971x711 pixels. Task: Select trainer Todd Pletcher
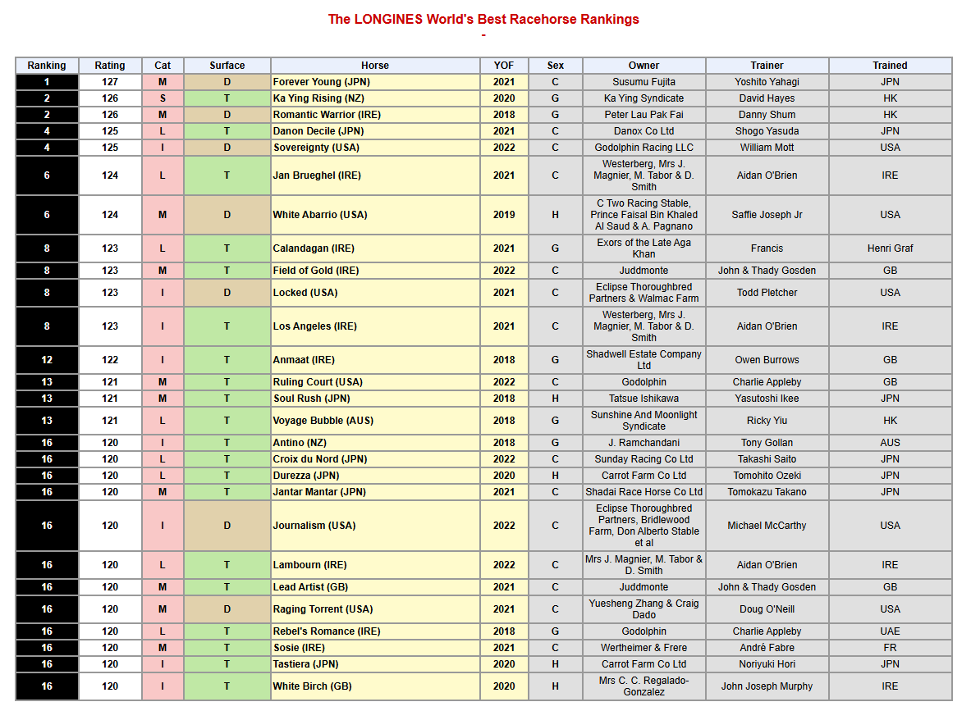[x=767, y=293]
